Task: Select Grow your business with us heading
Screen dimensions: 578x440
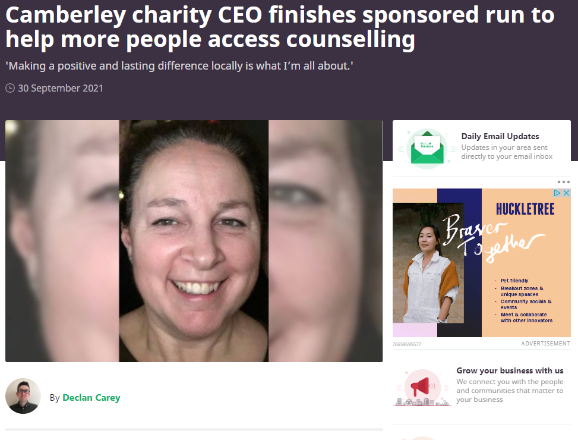Action: pyautogui.click(x=510, y=370)
